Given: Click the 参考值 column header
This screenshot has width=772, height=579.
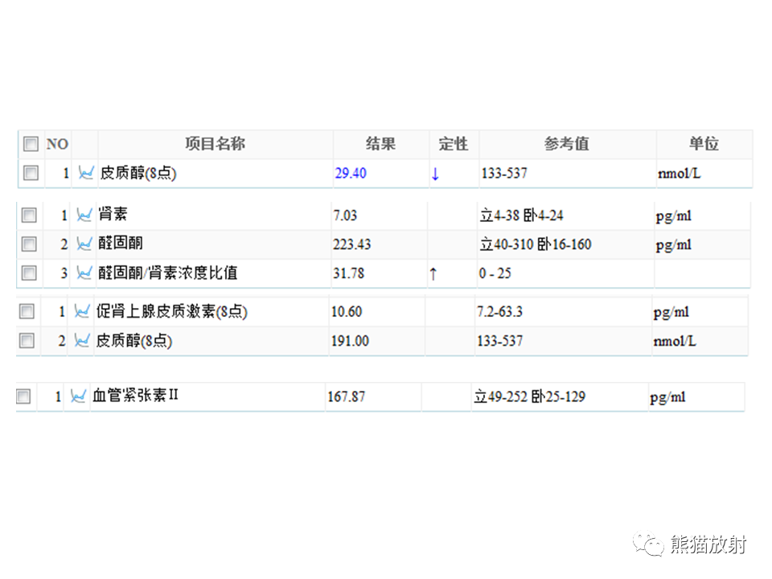Looking at the screenshot, I should pyautogui.click(x=567, y=144).
